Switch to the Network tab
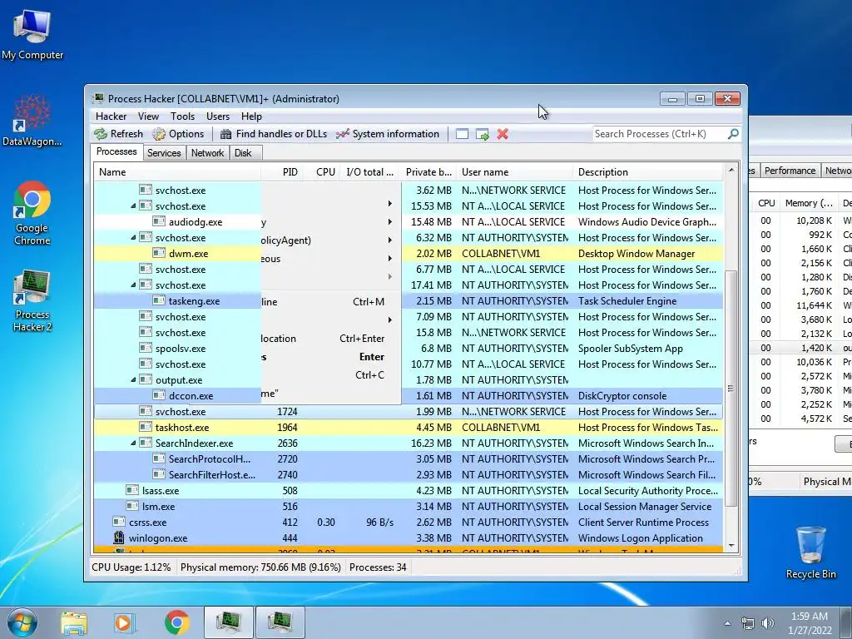 click(x=207, y=153)
